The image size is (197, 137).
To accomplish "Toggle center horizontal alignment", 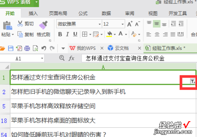I will click(157, 34).
